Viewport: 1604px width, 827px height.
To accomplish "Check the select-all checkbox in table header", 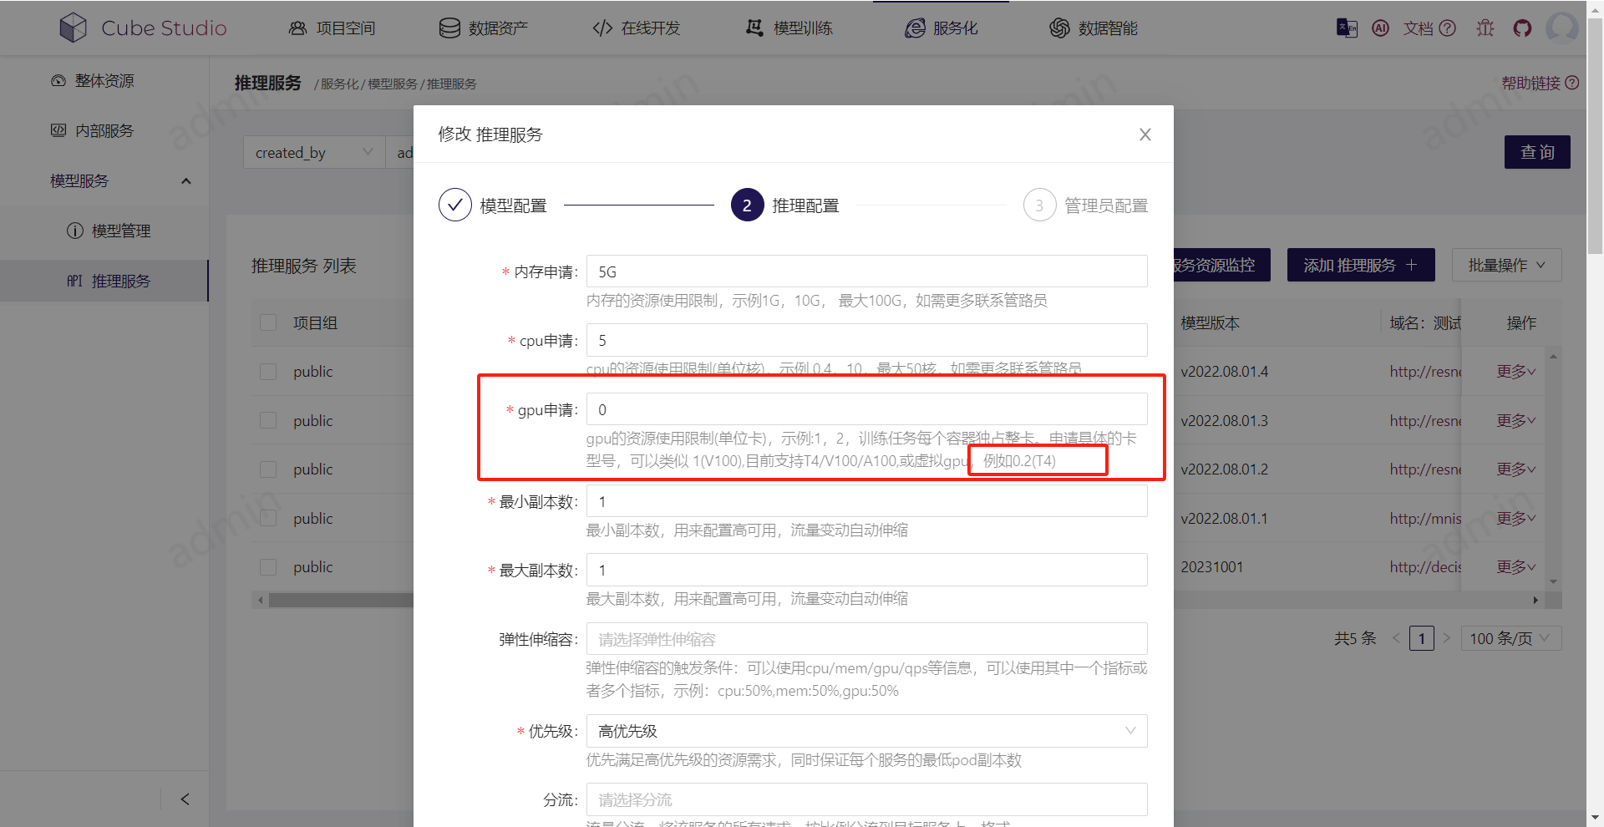I will 267,322.
